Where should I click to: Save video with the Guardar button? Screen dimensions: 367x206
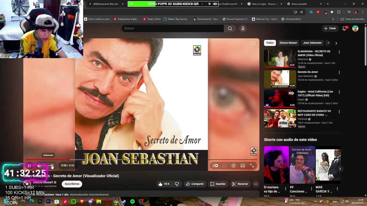tap(218, 184)
